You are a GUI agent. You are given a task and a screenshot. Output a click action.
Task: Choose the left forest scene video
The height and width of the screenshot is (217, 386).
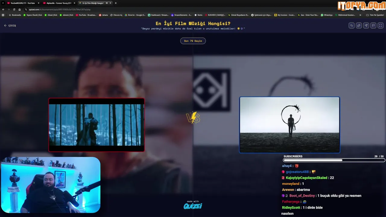[96, 125]
